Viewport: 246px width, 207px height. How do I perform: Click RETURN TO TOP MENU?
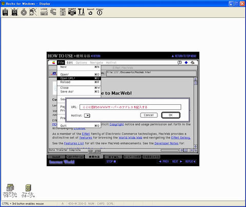[x=184, y=56]
